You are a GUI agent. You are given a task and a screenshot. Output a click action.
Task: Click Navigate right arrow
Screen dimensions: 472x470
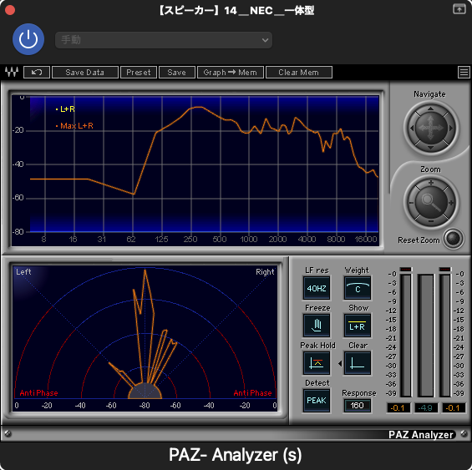tap(450, 129)
